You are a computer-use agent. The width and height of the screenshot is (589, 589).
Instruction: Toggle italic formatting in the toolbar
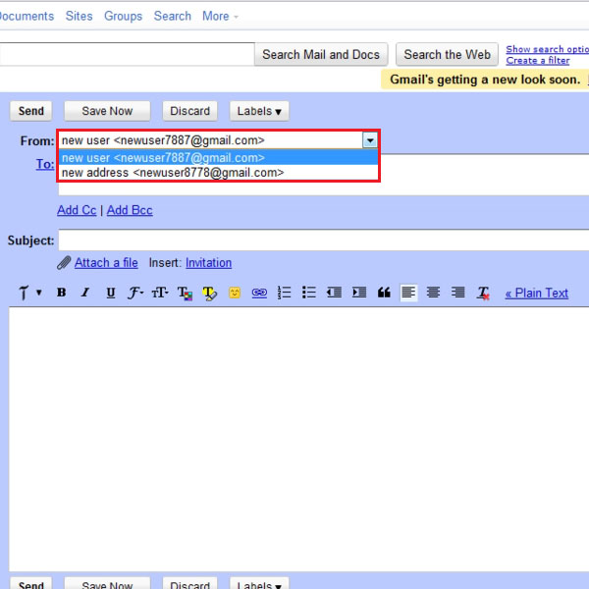[85, 293]
